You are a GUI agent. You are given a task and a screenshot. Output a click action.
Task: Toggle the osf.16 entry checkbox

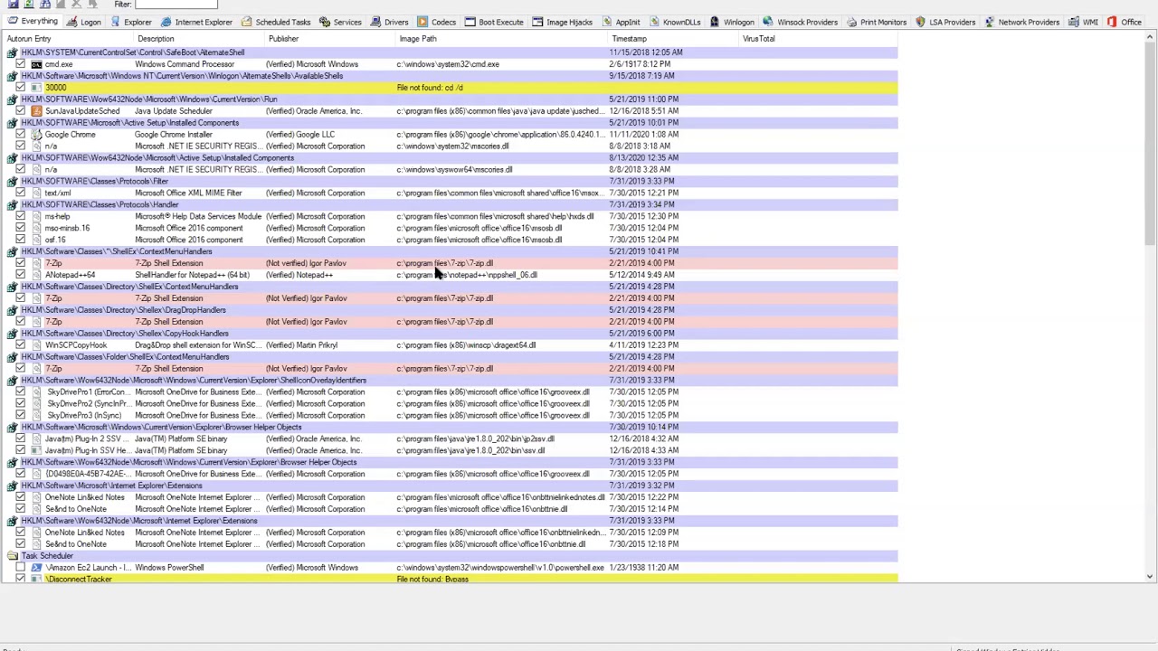pyautogui.click(x=21, y=240)
